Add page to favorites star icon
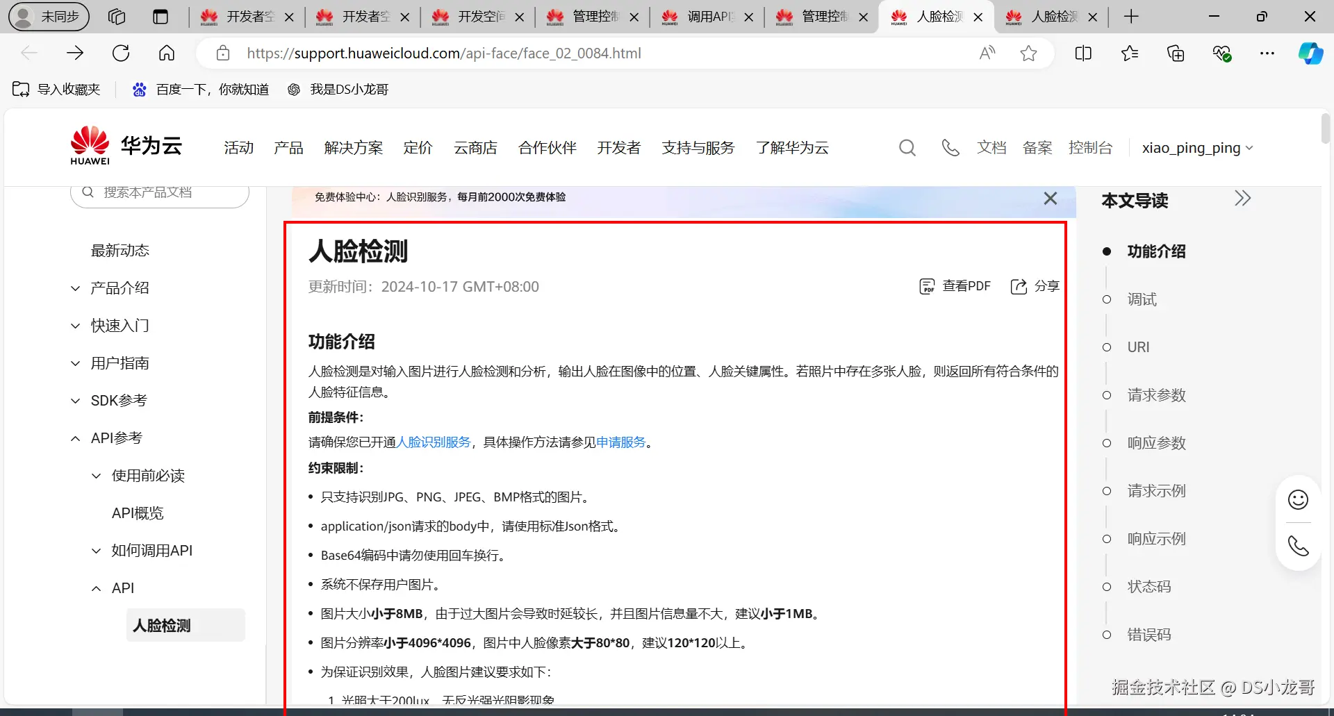 (1029, 53)
